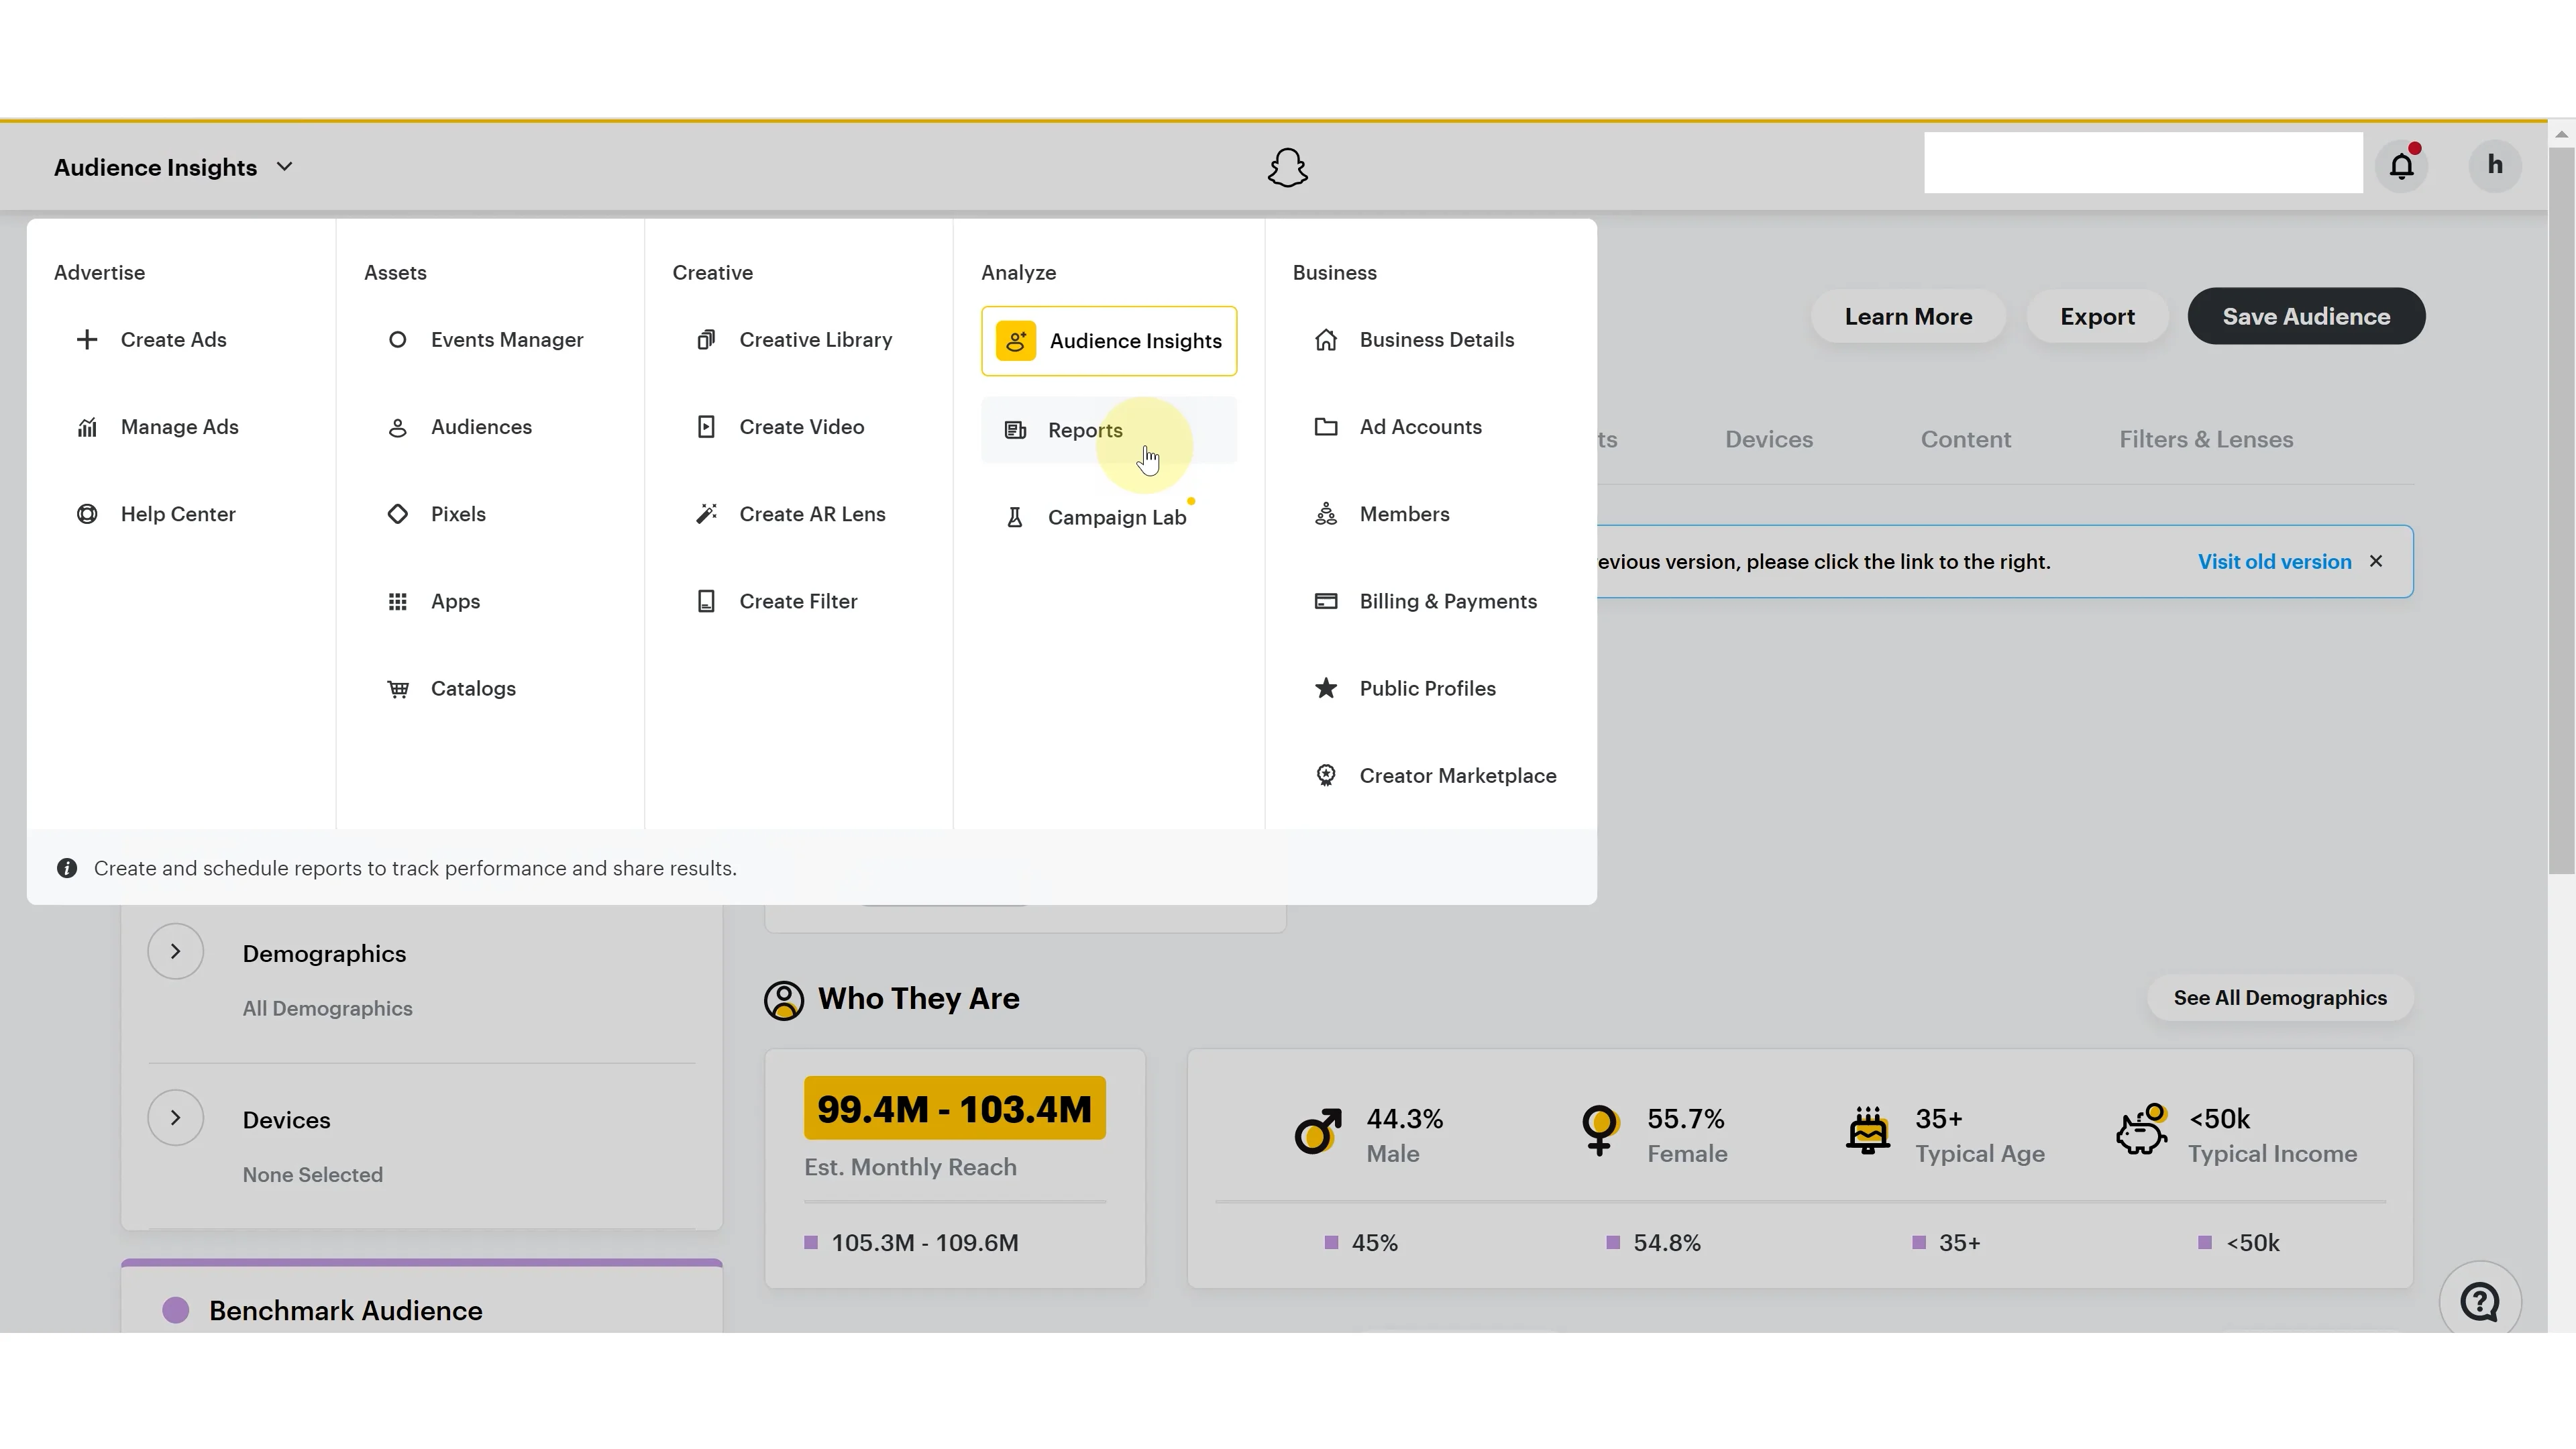
Task: Click the Public Profiles star icon
Action: point(1326,688)
